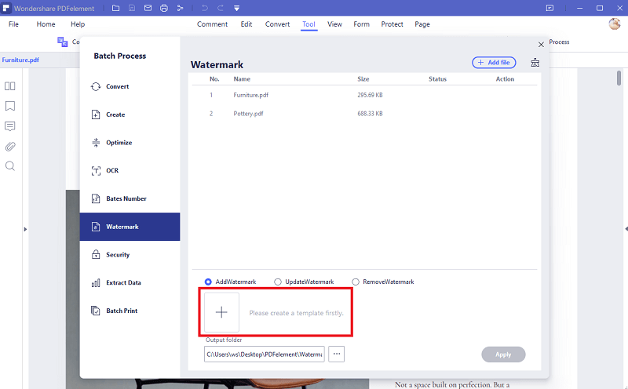Select Watermark in Batch Process list

pos(130,227)
